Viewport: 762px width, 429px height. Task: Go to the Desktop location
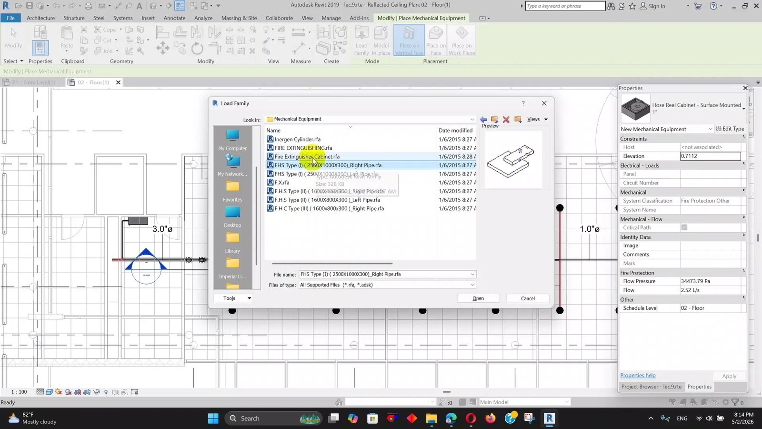tap(232, 217)
